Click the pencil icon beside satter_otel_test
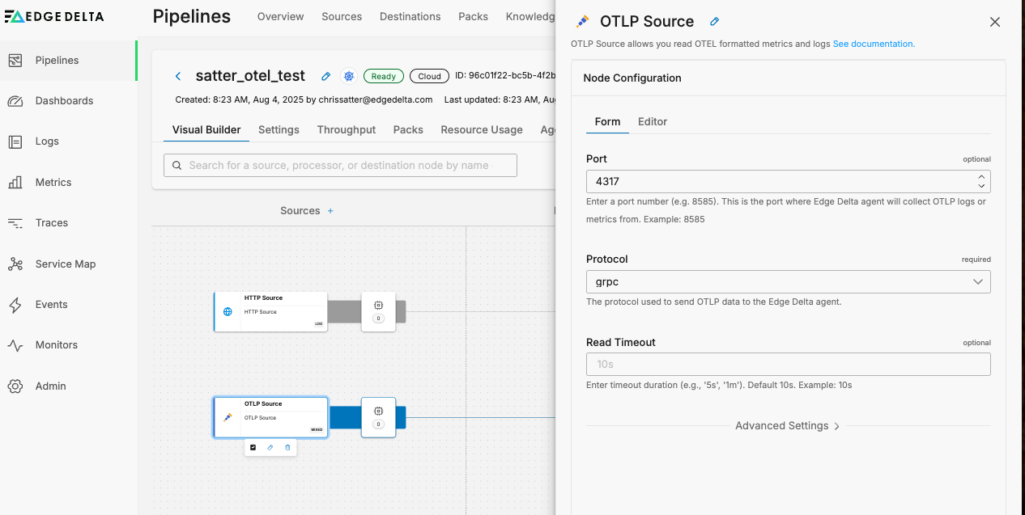The height and width of the screenshot is (515, 1025). 326,76
